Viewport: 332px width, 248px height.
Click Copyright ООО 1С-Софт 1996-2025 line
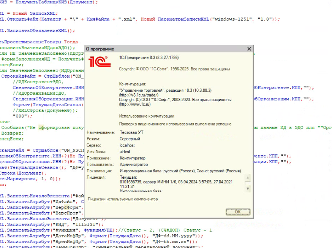[x=174, y=69]
